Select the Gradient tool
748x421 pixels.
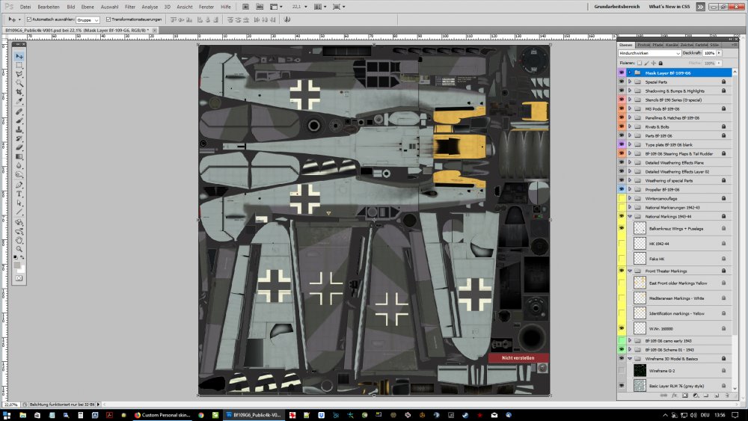pyautogui.click(x=19, y=157)
